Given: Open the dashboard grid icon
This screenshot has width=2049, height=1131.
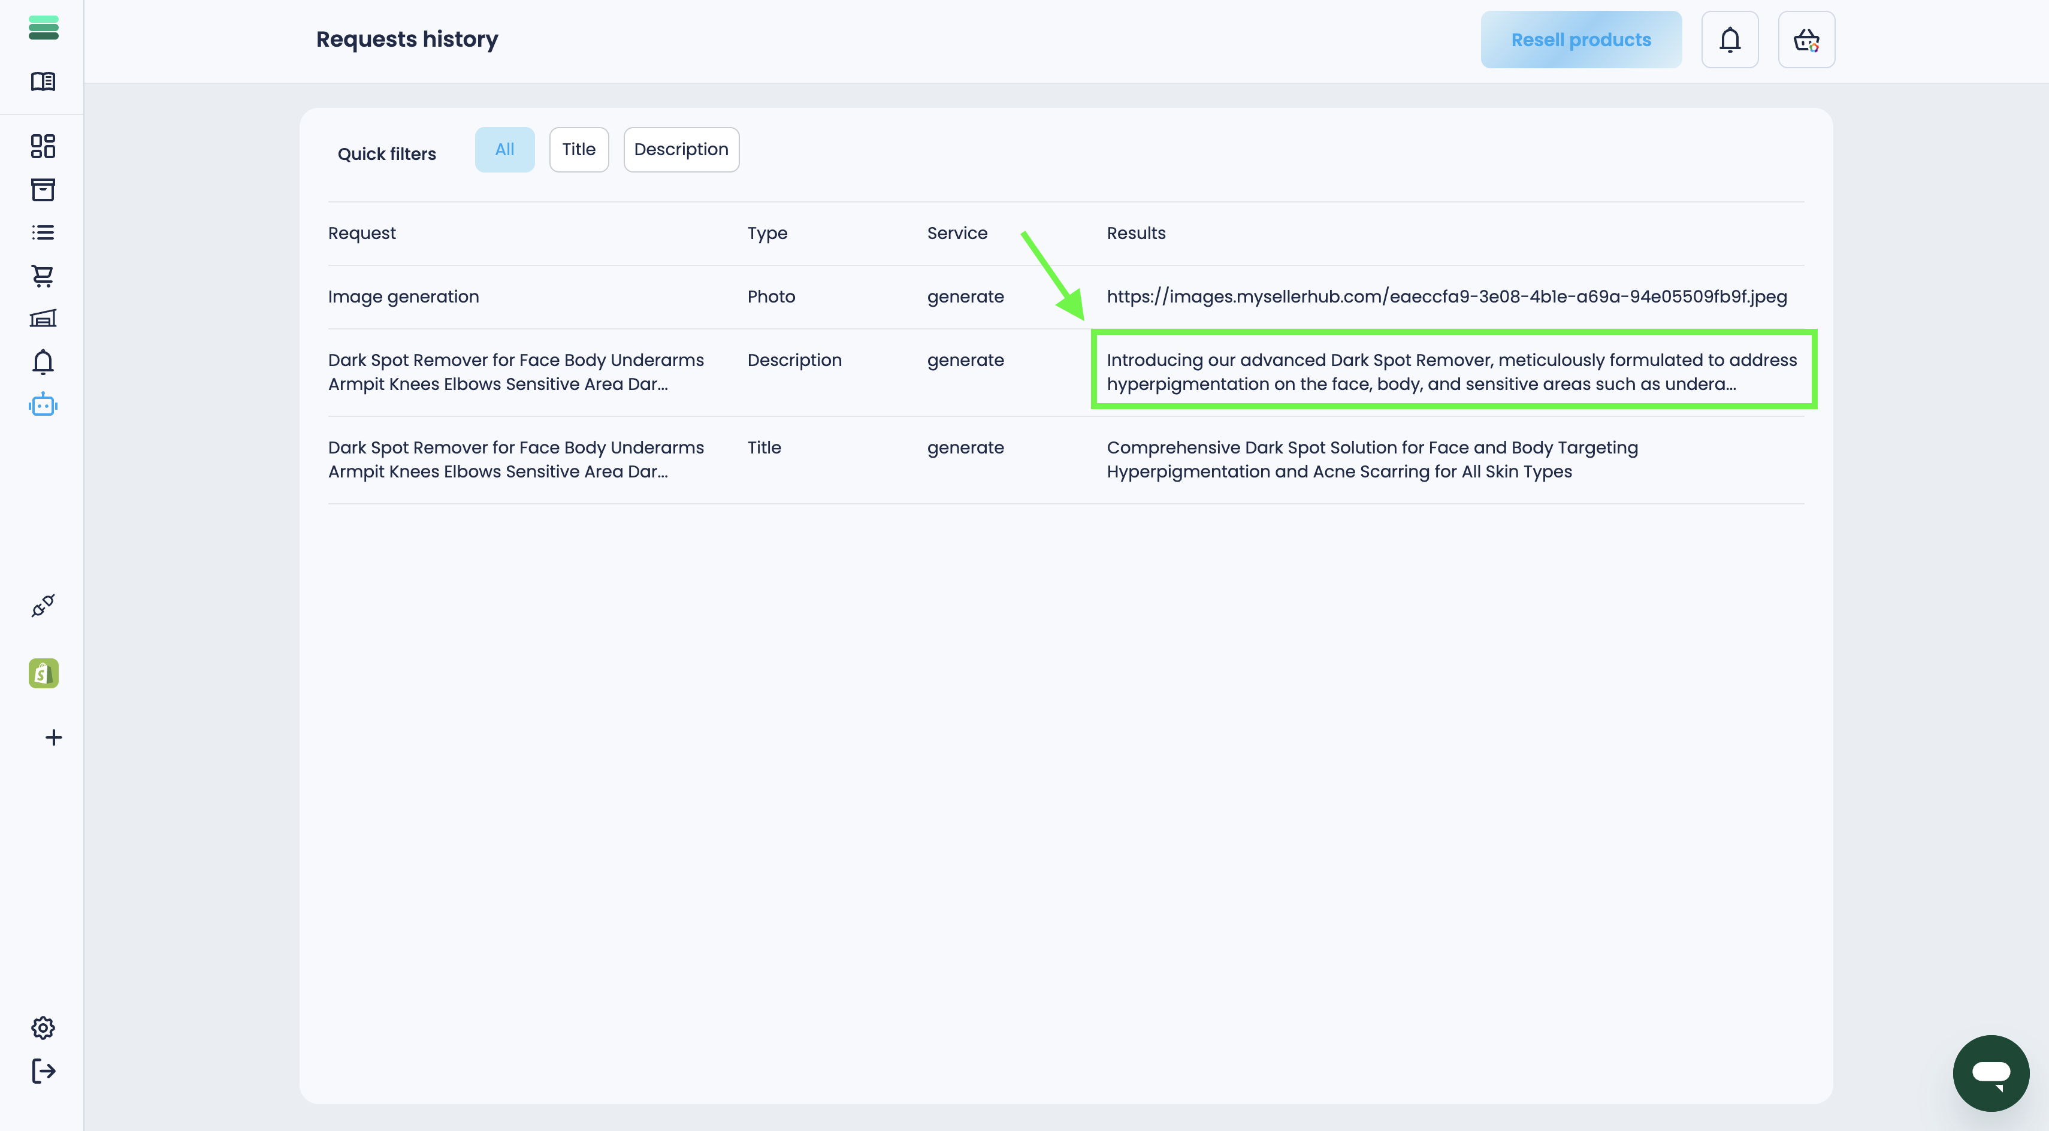Looking at the screenshot, I should 43,146.
